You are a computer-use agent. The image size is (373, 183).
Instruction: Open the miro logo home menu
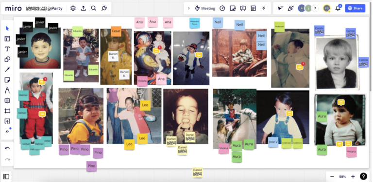click(x=13, y=8)
